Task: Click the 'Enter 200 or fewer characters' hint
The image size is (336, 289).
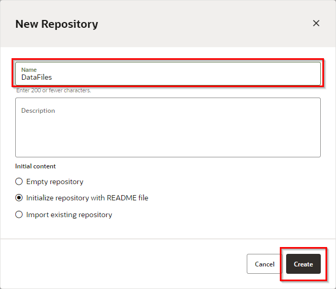Action: tap(54, 90)
